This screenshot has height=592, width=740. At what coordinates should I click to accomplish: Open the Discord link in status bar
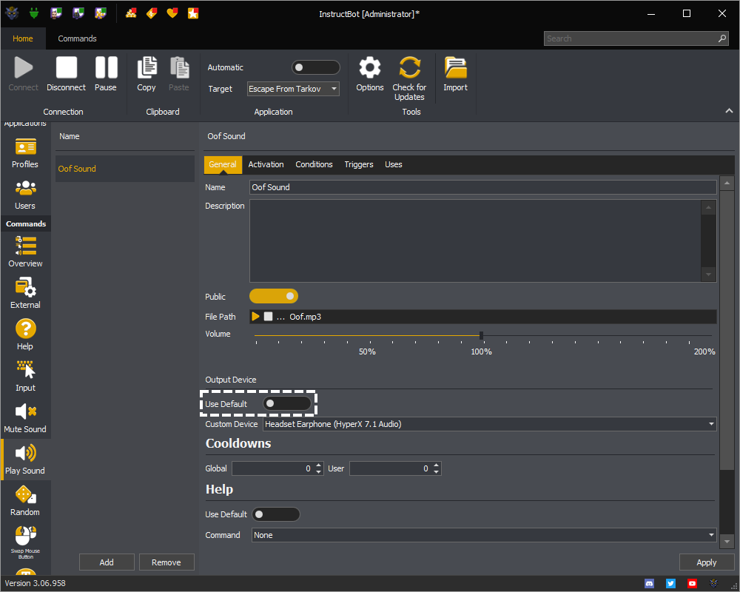tap(650, 584)
